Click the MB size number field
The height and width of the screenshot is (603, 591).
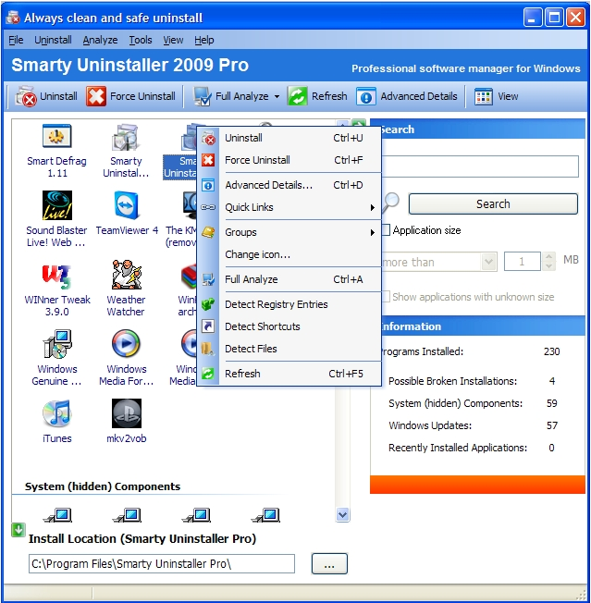(523, 262)
